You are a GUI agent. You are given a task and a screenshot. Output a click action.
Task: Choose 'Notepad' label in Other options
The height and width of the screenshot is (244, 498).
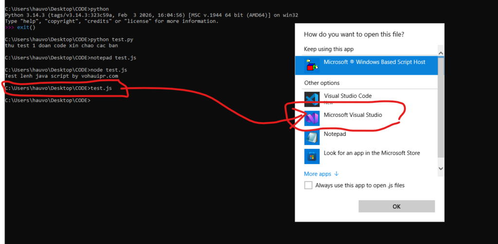click(335, 134)
